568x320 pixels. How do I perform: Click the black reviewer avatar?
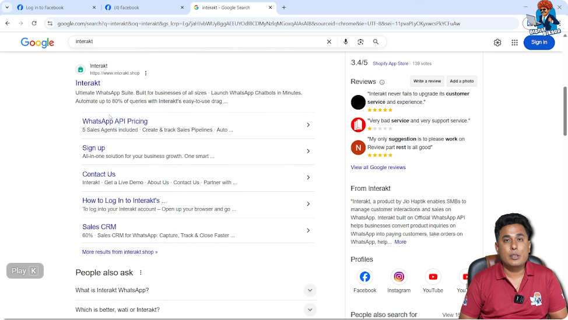click(x=358, y=102)
